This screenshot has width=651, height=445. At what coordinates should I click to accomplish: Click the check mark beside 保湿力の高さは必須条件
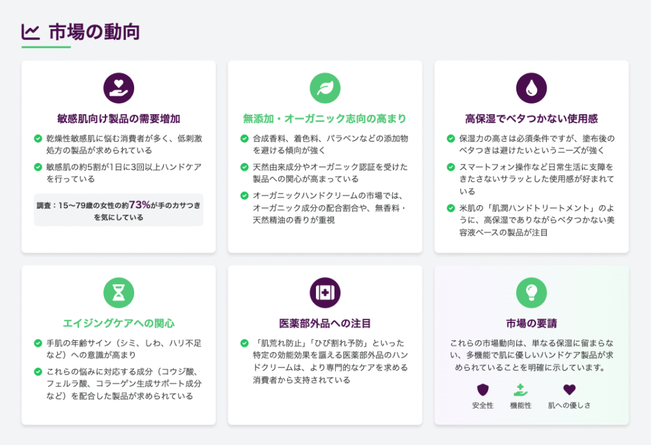(451, 138)
